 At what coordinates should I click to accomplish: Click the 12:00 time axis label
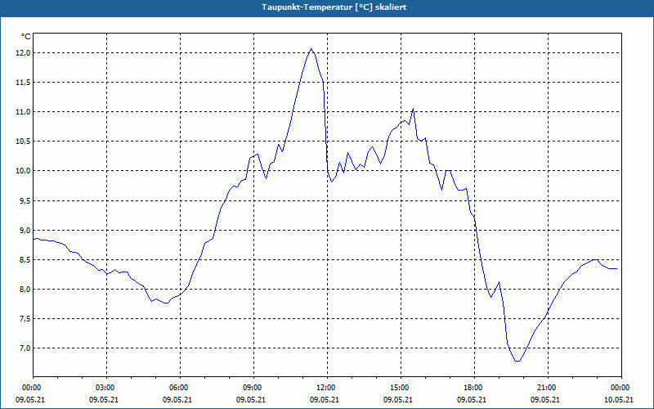(327, 388)
